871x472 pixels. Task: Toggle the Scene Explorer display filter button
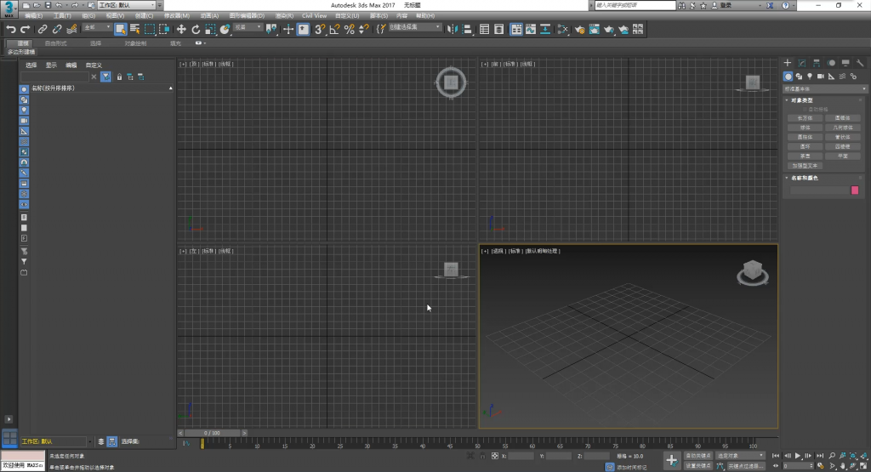(106, 77)
